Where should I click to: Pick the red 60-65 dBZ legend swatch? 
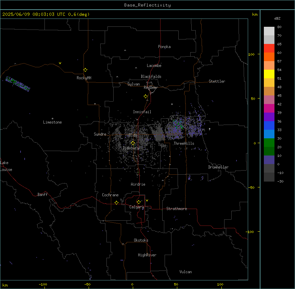[x=269, y=48]
